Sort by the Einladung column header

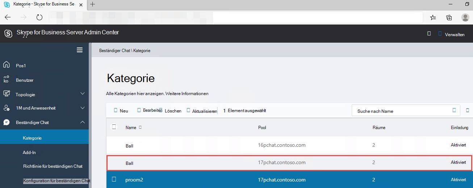(x=460, y=128)
